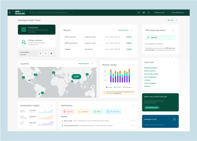Open the Sustainability insights options menu
Screen dimensions: 197x141
point(51,105)
